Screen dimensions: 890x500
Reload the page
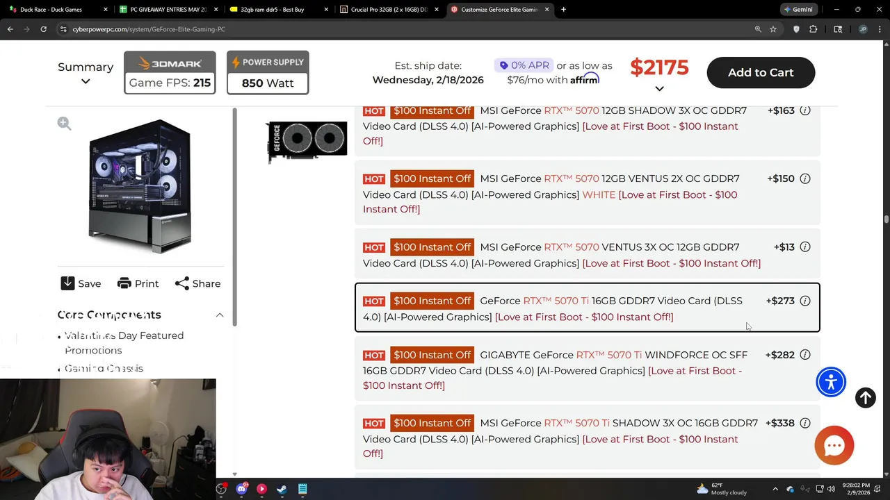pyautogui.click(x=43, y=29)
